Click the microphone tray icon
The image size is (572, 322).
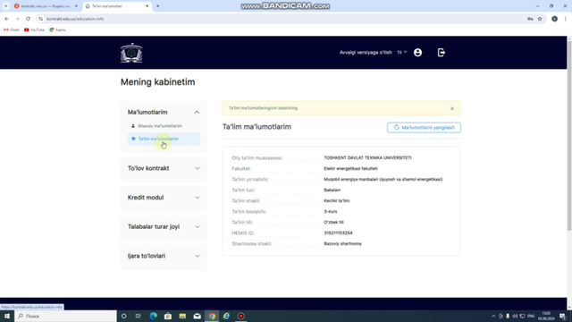(508, 316)
